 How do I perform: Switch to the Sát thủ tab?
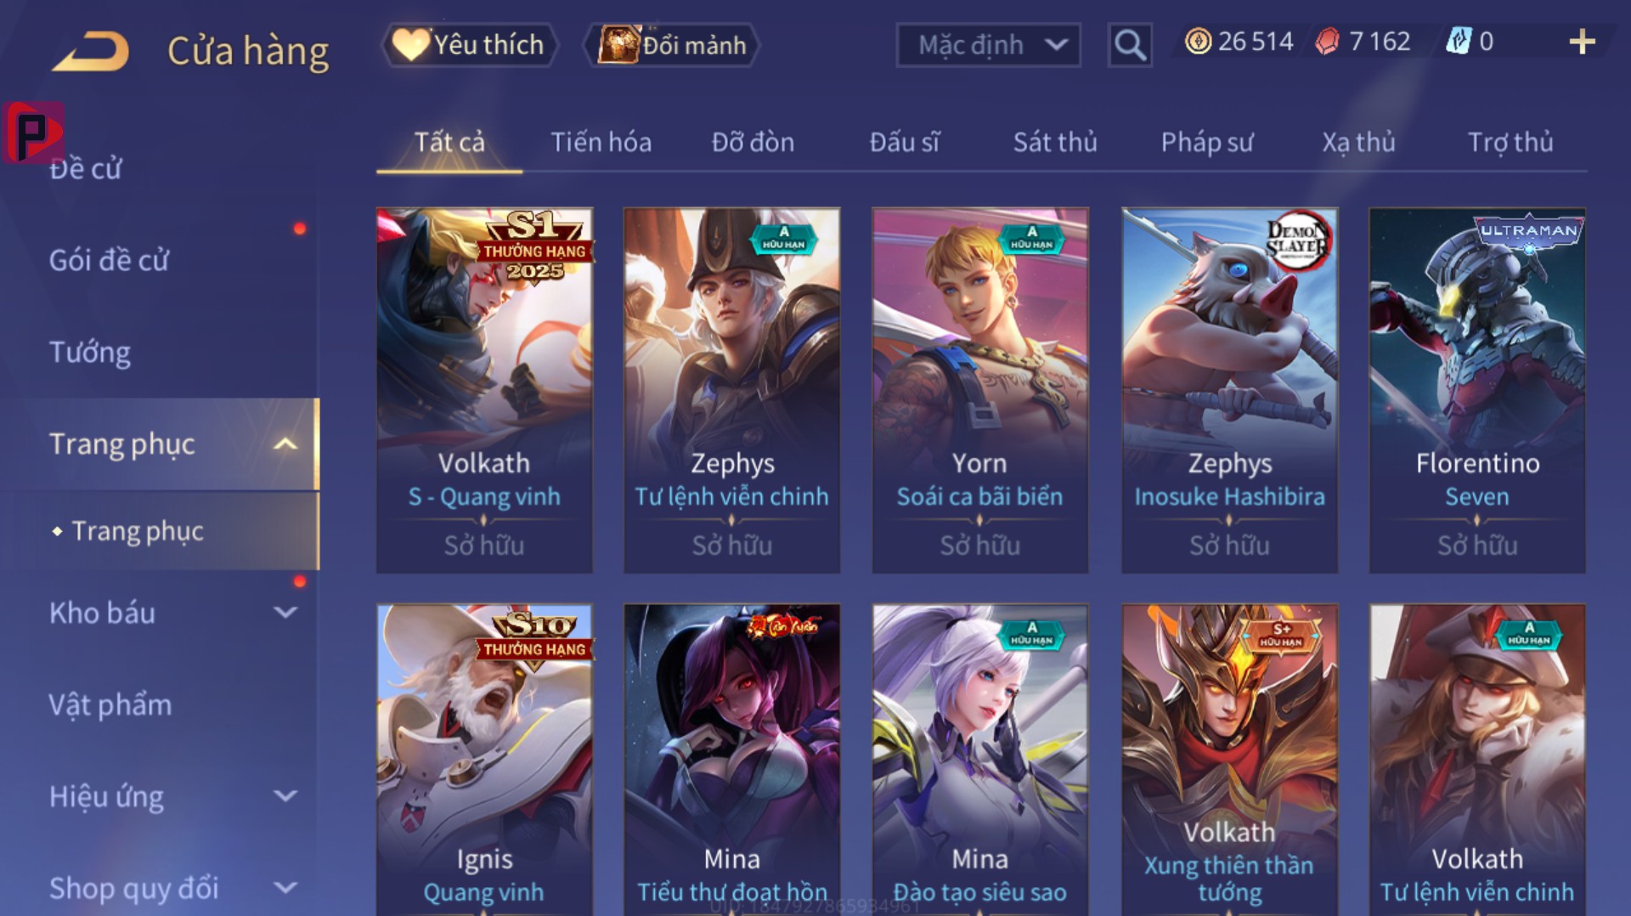(x=1055, y=142)
